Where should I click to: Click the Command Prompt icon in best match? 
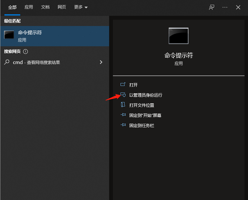(x=9, y=35)
